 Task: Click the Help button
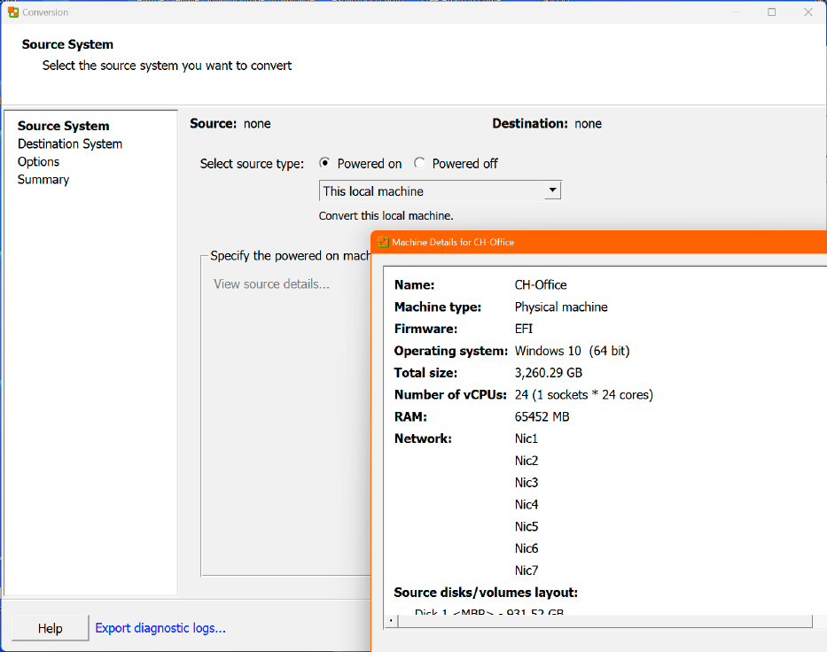pyautogui.click(x=51, y=628)
